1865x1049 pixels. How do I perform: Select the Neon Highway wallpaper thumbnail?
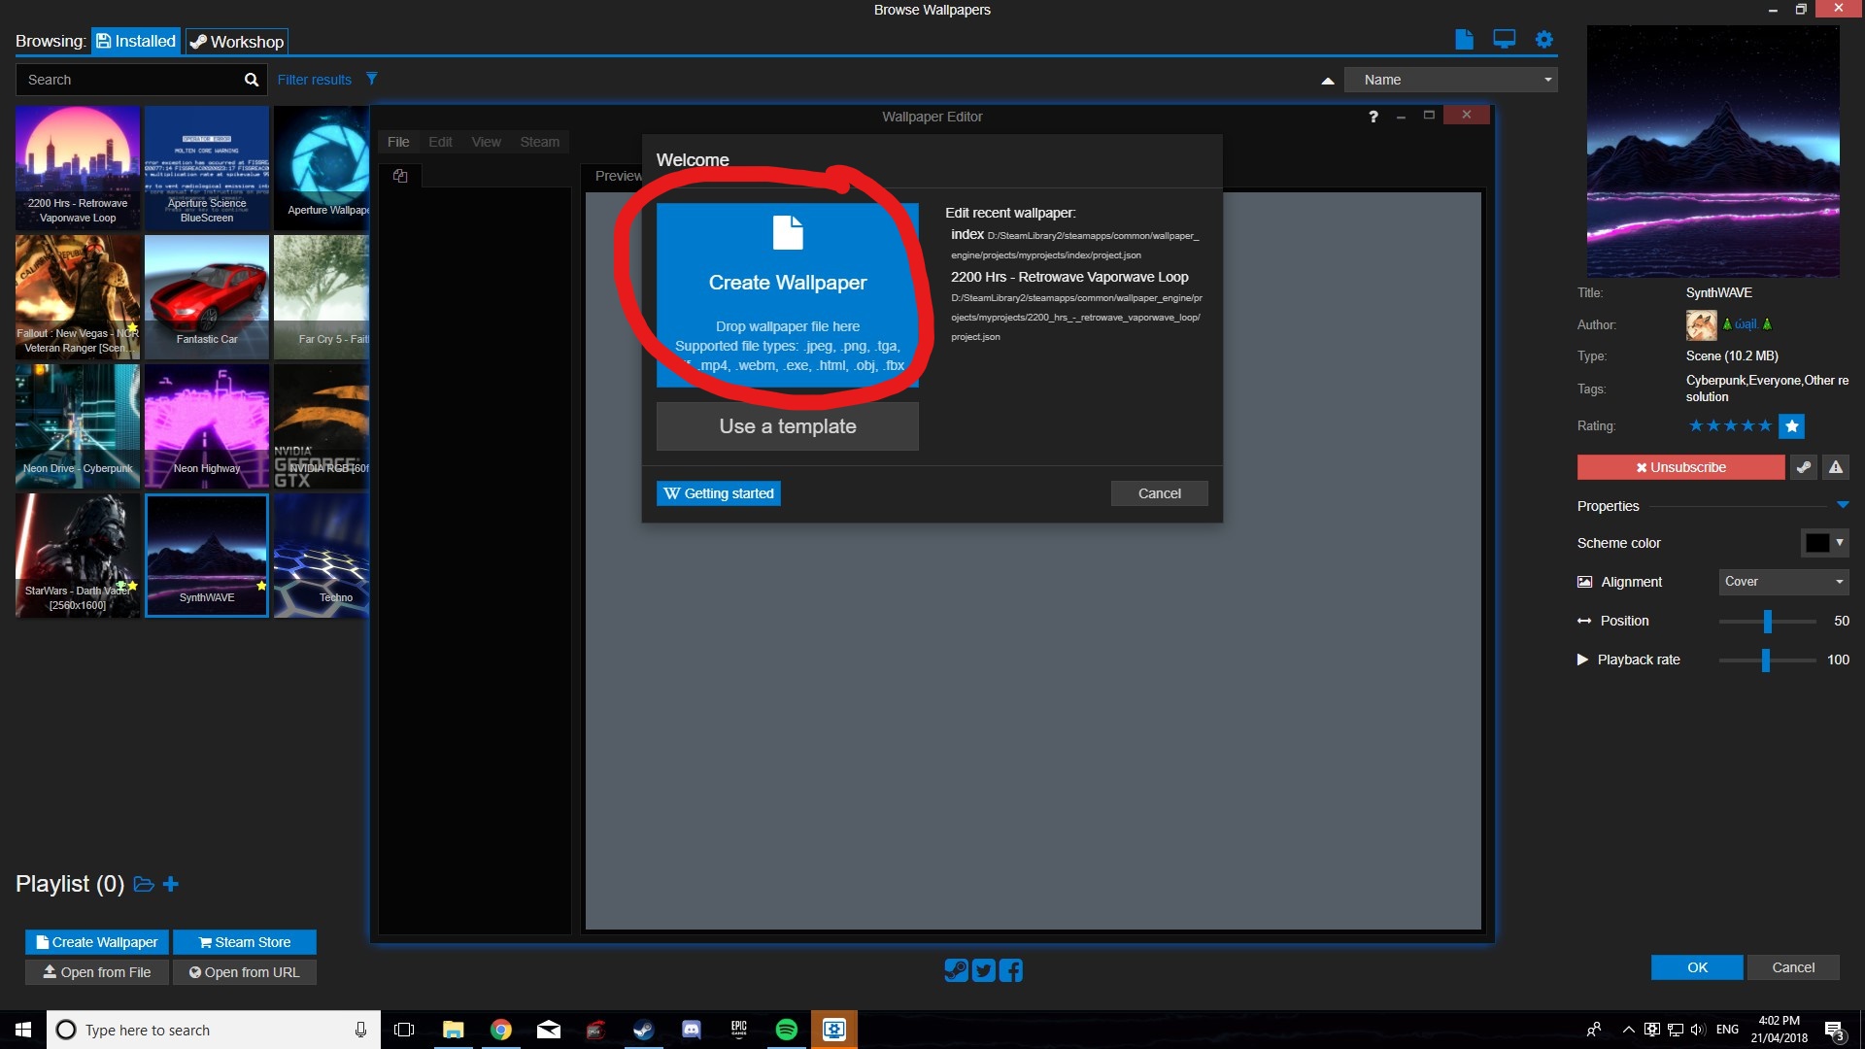pos(207,425)
